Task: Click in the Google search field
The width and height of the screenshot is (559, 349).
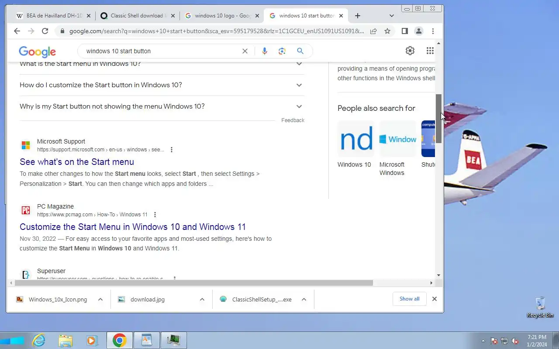Action: pyautogui.click(x=162, y=51)
